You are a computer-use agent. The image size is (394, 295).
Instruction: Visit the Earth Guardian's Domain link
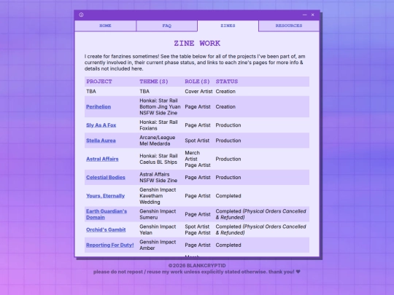tap(107, 214)
